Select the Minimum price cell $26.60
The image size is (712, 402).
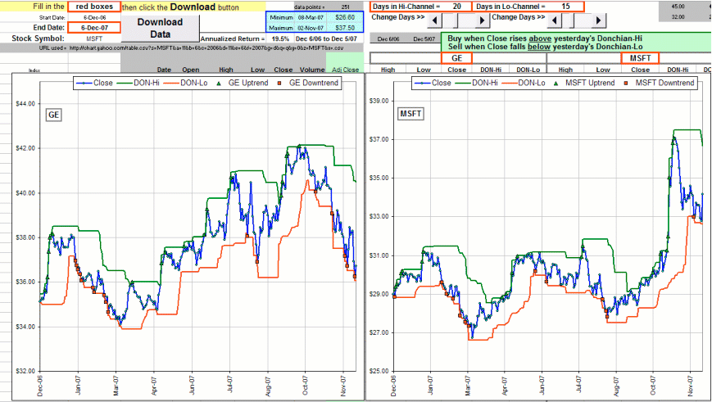pyautogui.click(x=345, y=17)
